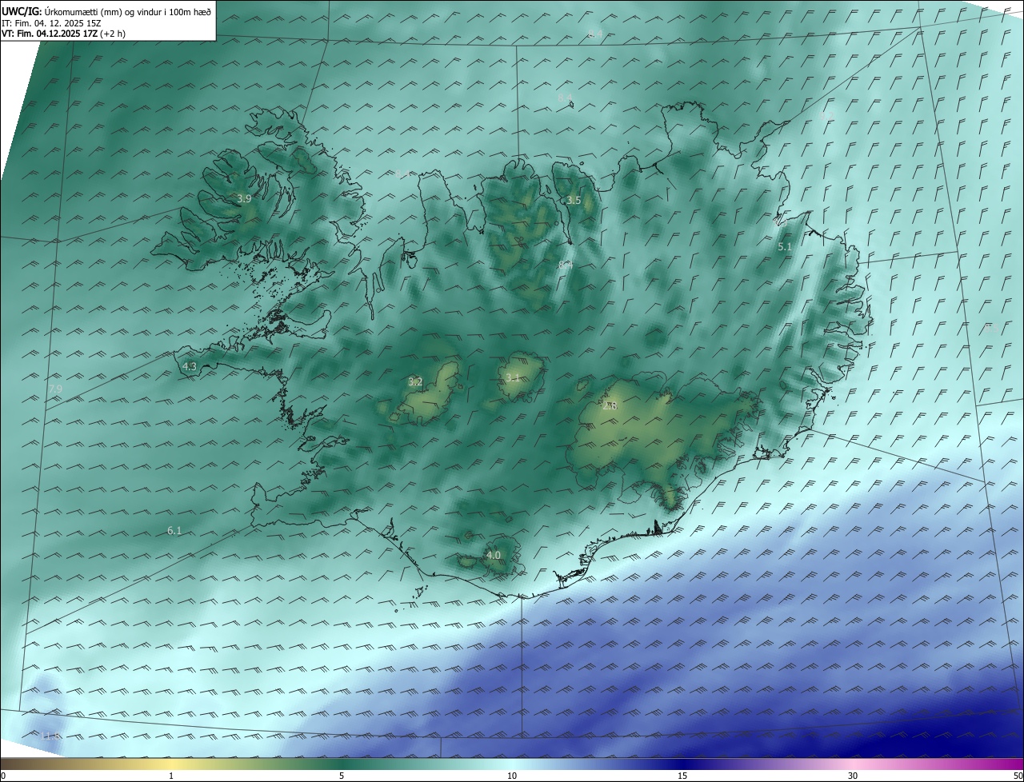Viewport: 1024px width, 782px height.
Task: Click the 3.5 value in north Iceland
Action: [574, 200]
